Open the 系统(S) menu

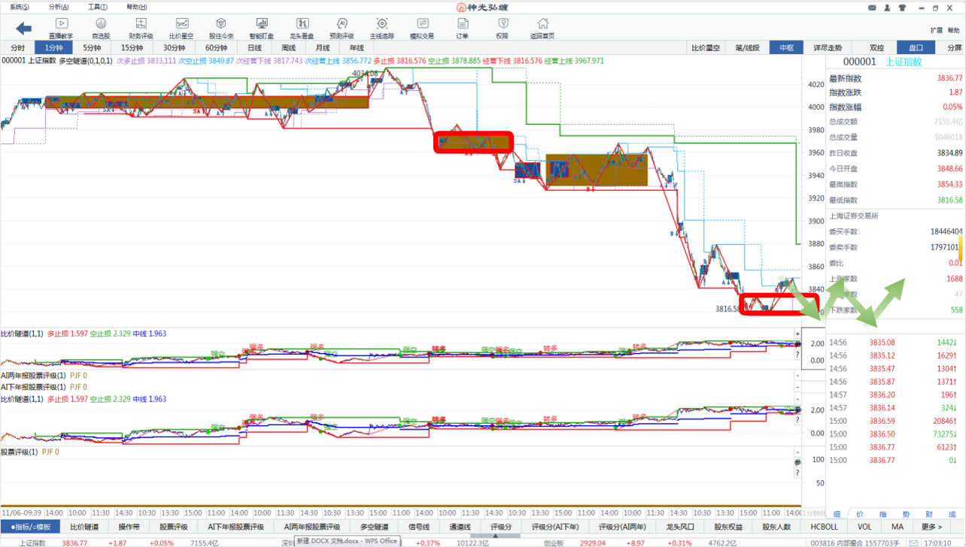[x=20, y=7]
